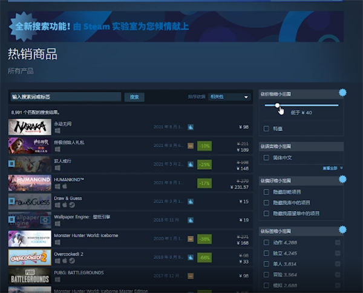Click the 输入搜索词或标签 search field
Viewport: 363px width, 293px height.
click(x=66, y=97)
